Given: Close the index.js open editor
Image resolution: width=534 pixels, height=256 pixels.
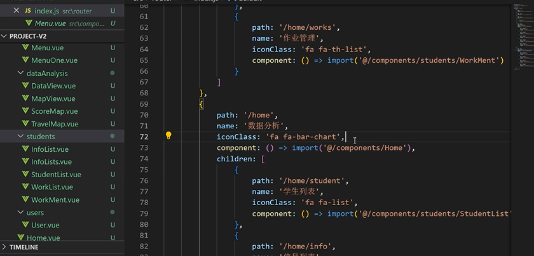Looking at the screenshot, I should pos(16,11).
